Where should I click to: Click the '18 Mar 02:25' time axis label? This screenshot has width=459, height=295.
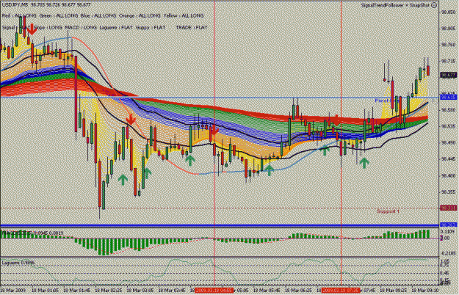[109, 291]
